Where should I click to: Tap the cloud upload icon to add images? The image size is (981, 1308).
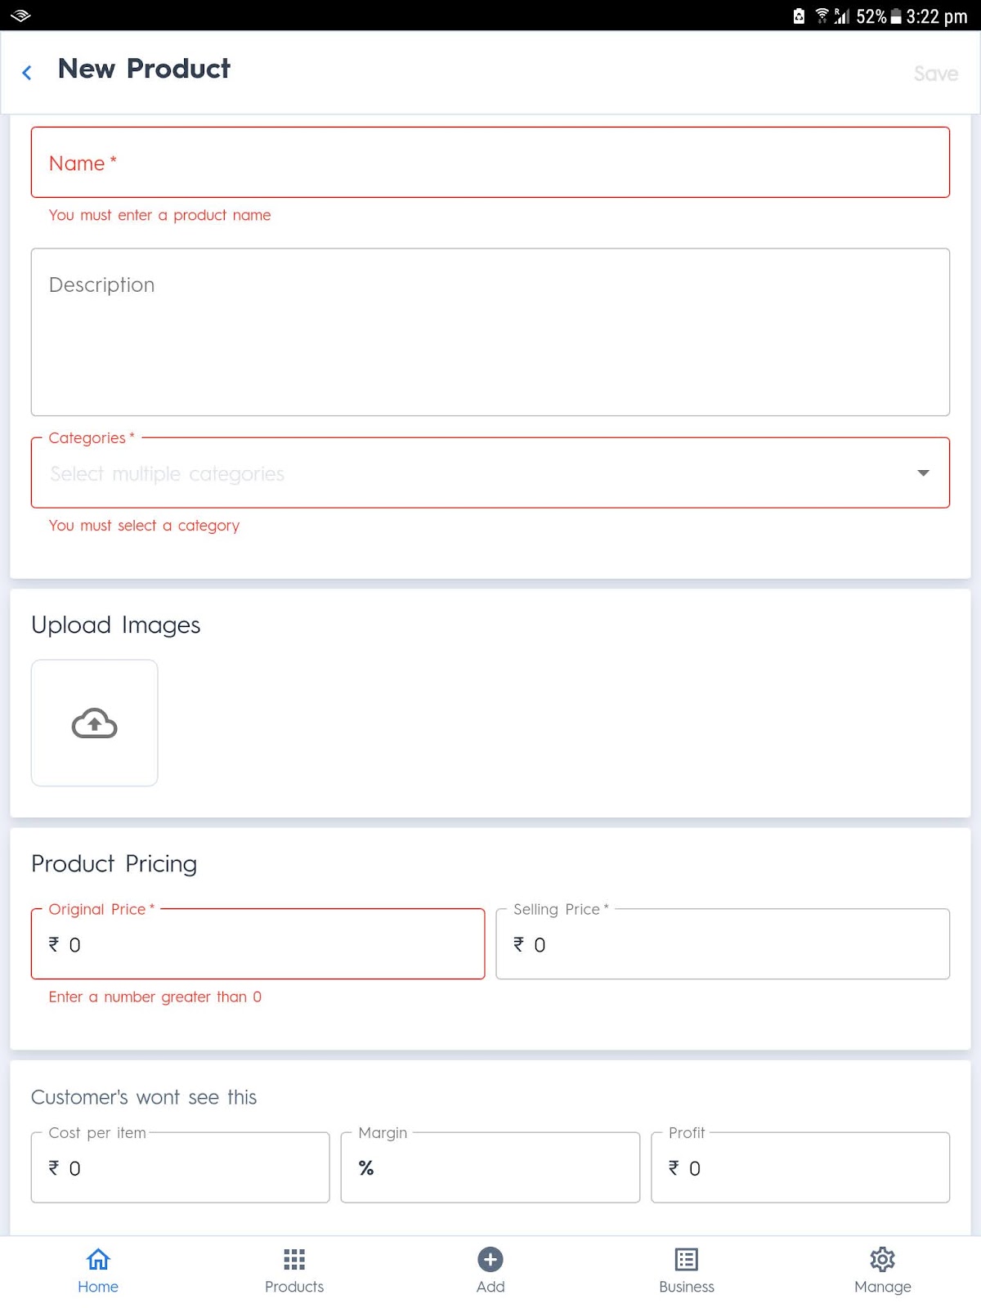[94, 723]
